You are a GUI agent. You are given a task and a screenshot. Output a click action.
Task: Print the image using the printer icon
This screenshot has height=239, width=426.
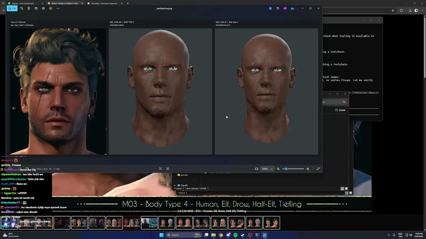[x=36, y=8]
